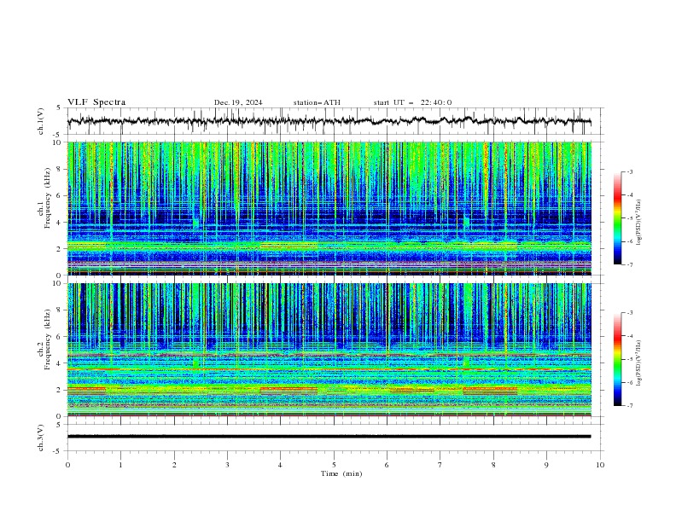676x522 pixels.
Task: Select the "Time (min)" axis label
Action: point(341,473)
